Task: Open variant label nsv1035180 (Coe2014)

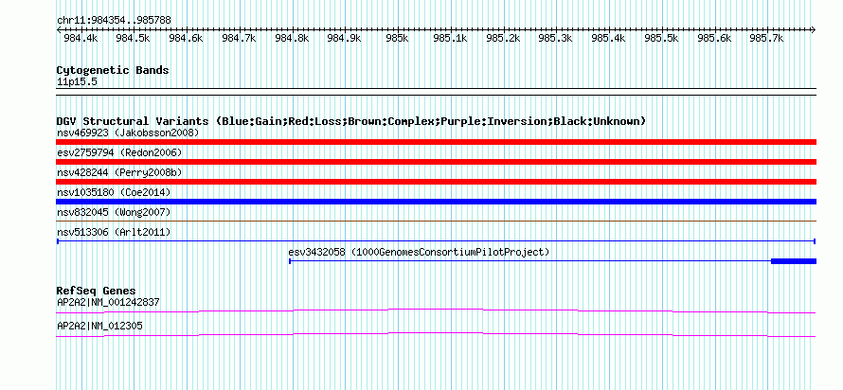Action: [x=114, y=192]
